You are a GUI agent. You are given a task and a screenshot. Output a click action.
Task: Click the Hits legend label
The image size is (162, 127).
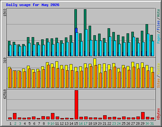coord(159,13)
